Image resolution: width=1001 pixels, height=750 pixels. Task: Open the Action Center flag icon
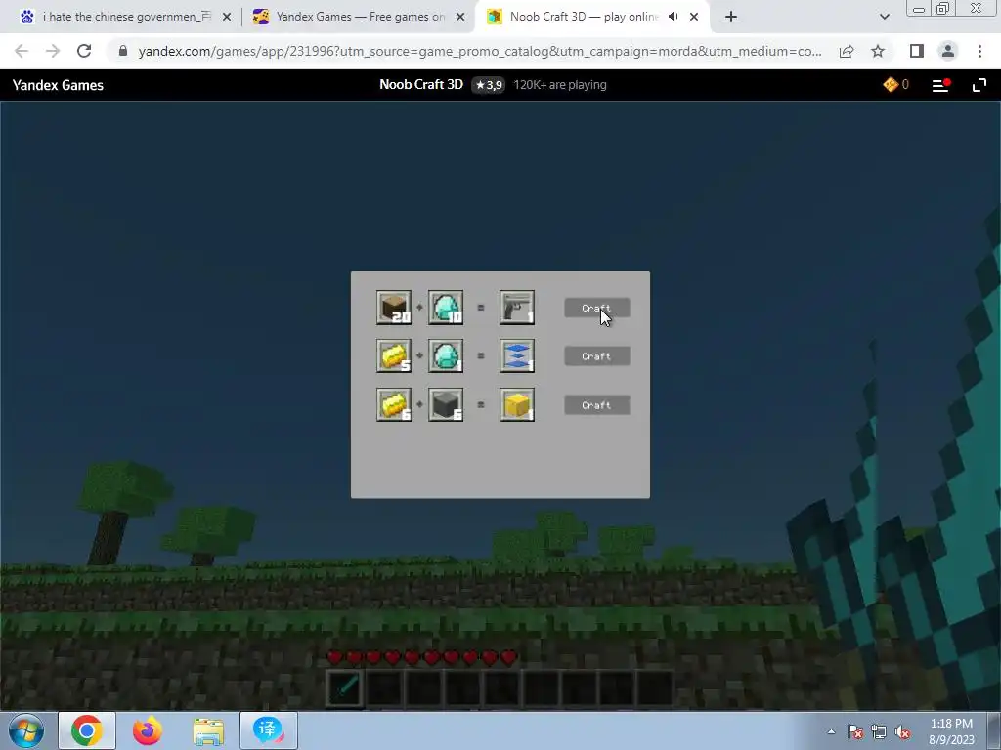(x=855, y=731)
